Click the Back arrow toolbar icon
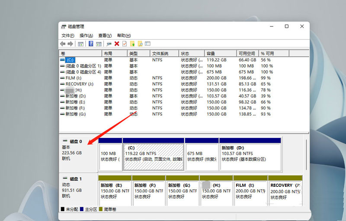The height and width of the screenshot is (221, 346). pos(63,44)
